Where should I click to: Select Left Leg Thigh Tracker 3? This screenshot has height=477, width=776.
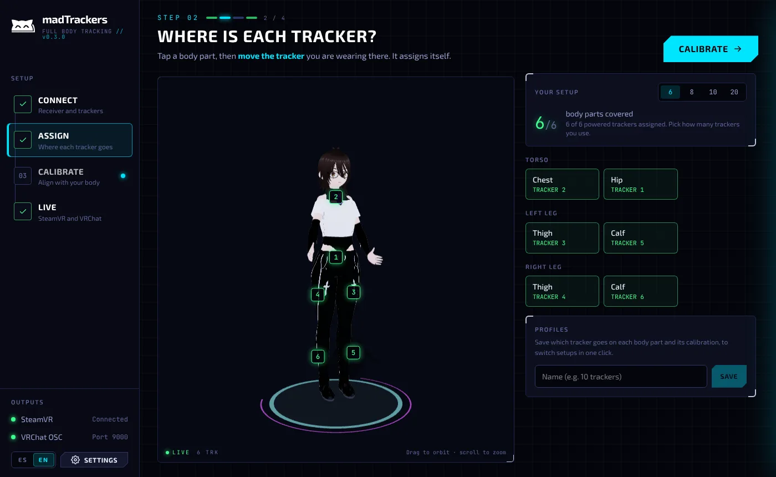click(x=562, y=238)
